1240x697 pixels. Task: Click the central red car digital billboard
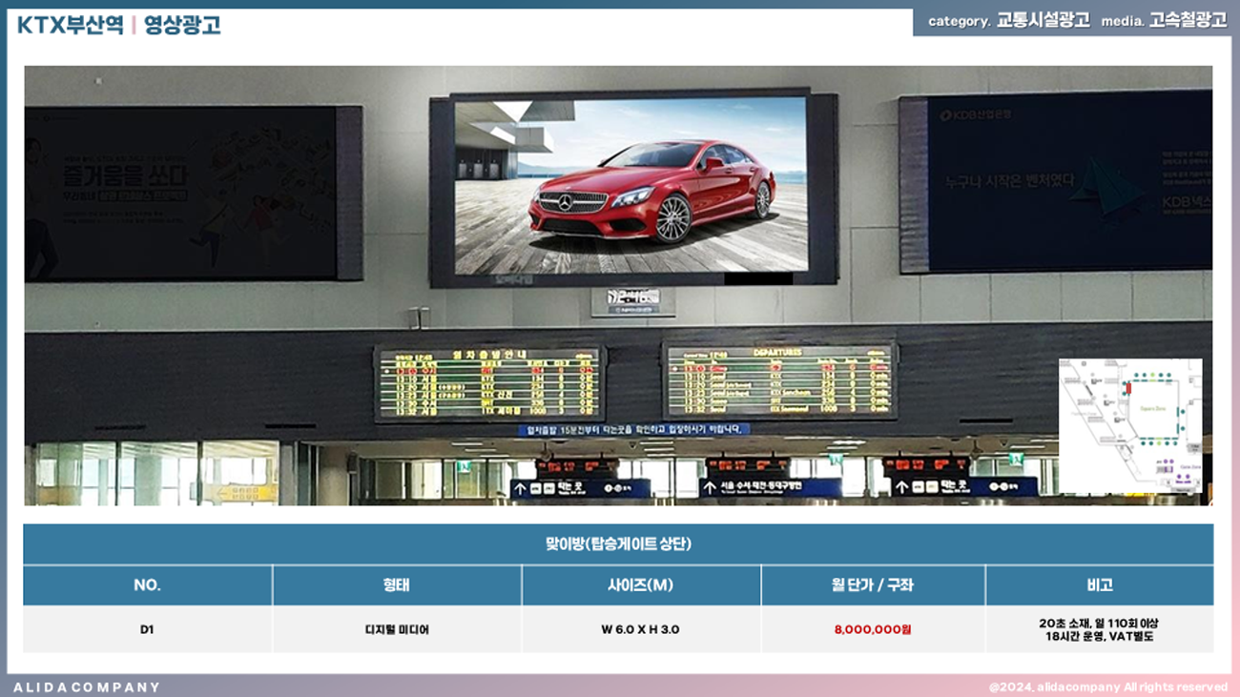(x=630, y=186)
